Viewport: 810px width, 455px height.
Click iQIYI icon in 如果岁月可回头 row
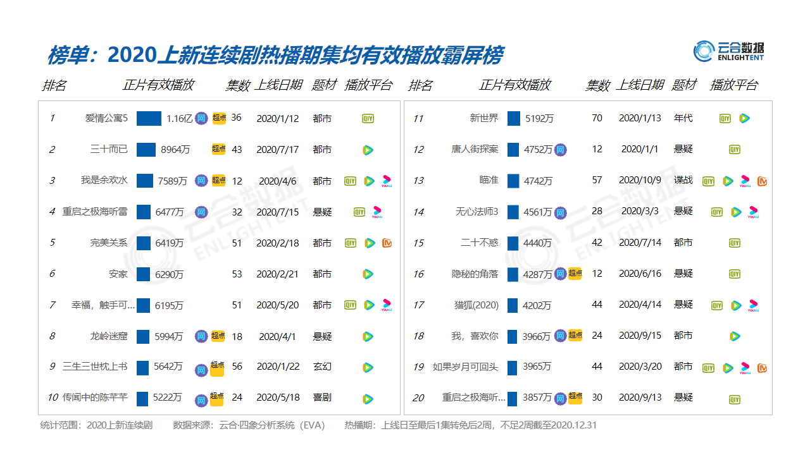pyautogui.click(x=708, y=367)
